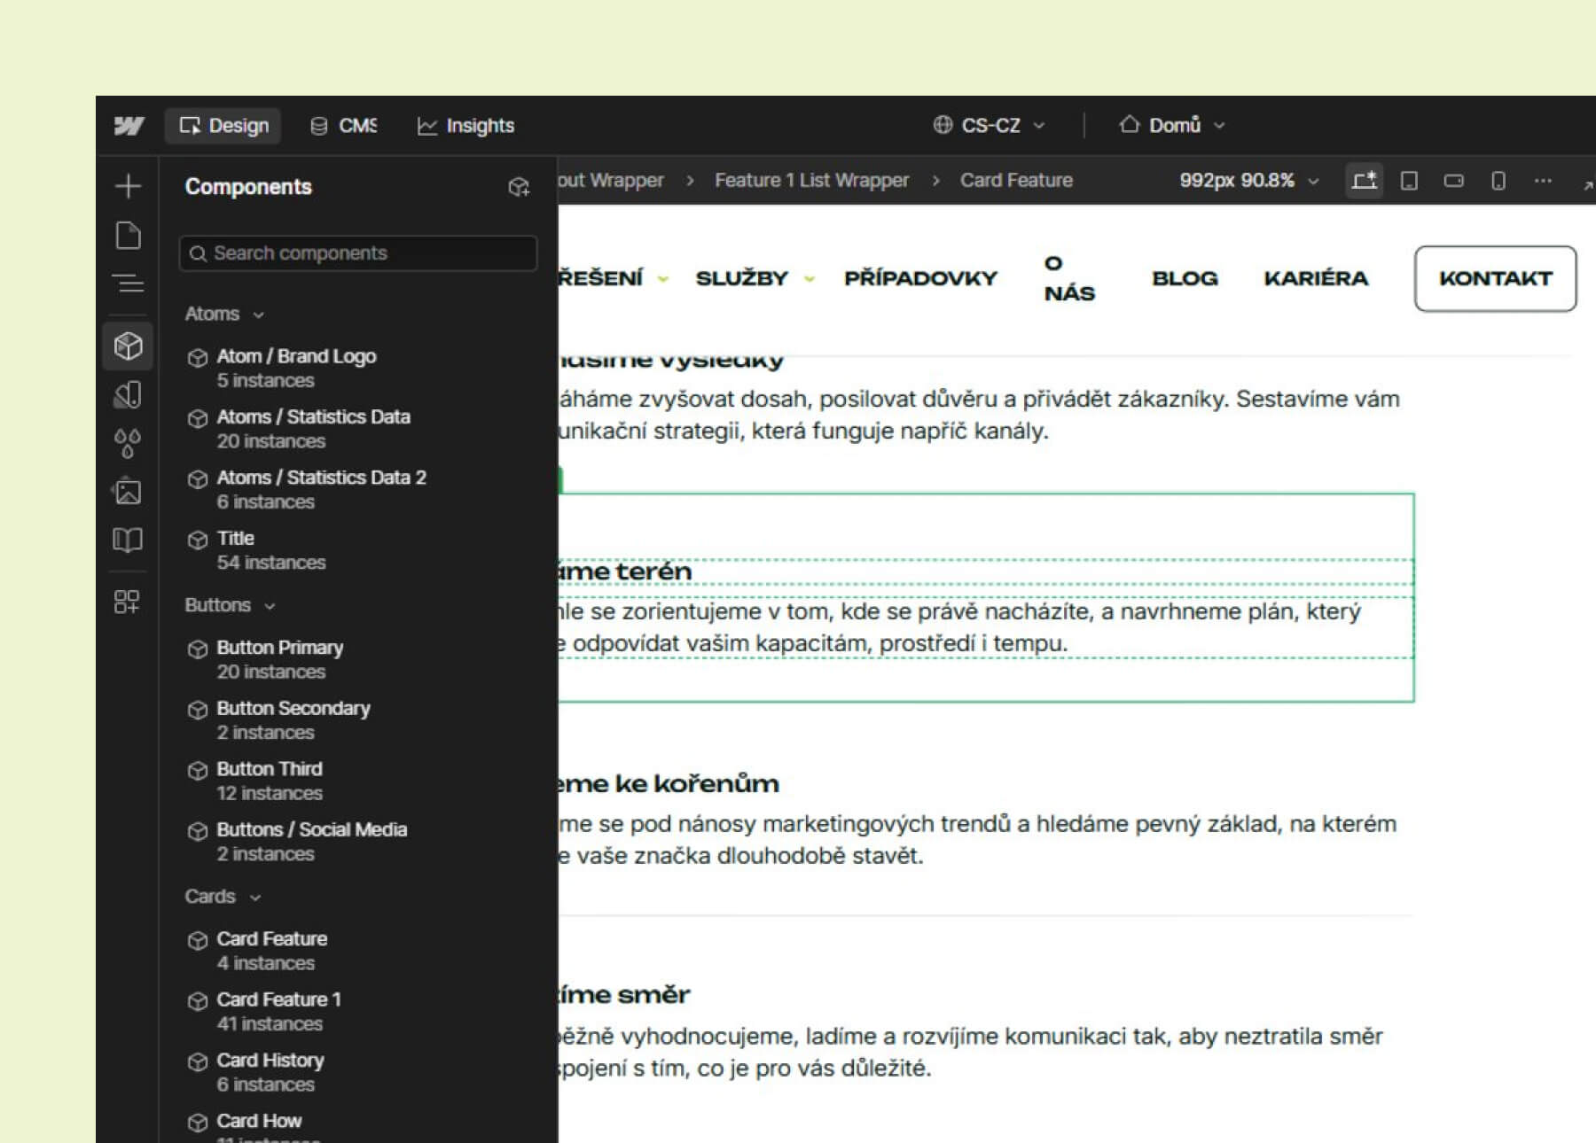Image resolution: width=1596 pixels, height=1143 pixels.
Task: Open the Apps grid-plus icon
Action: (x=129, y=603)
